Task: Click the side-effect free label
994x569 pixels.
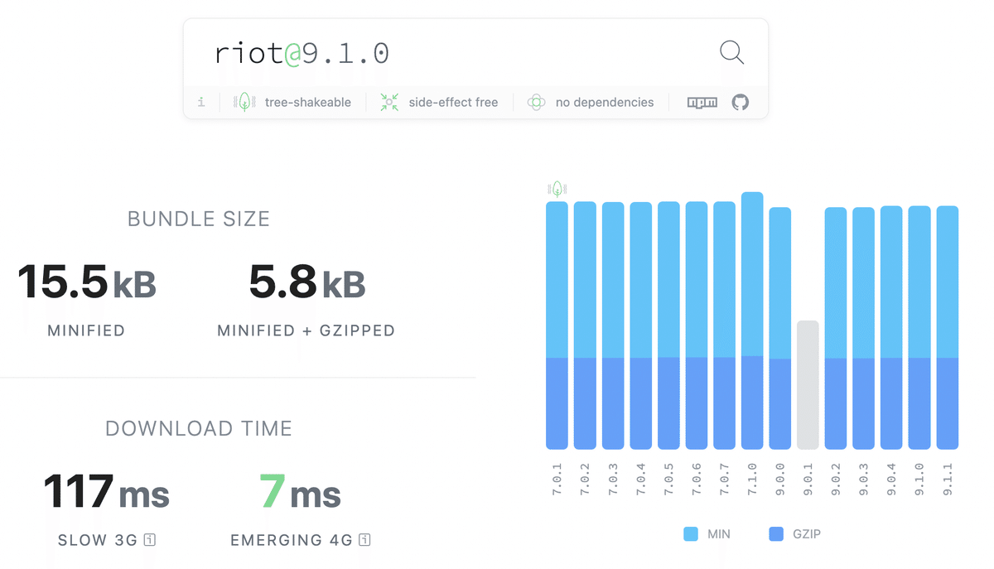Action: pyautogui.click(x=453, y=103)
